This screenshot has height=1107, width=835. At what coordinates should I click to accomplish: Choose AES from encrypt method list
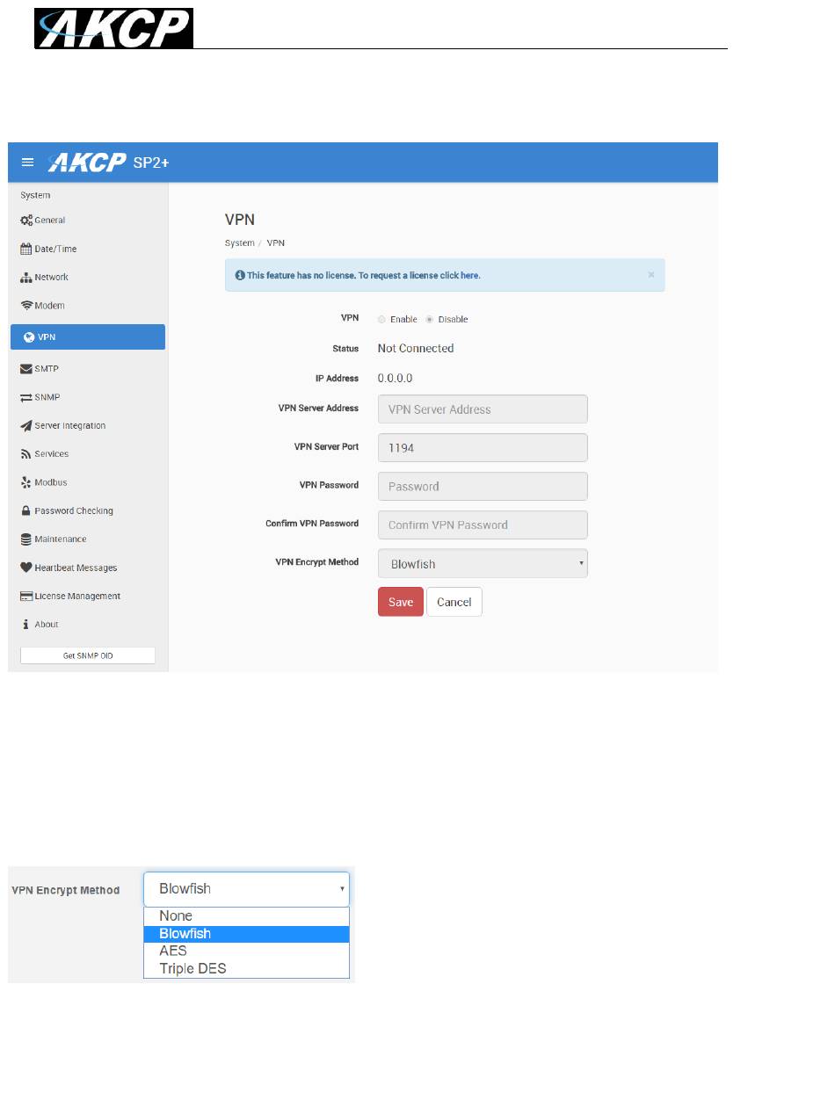click(246, 951)
